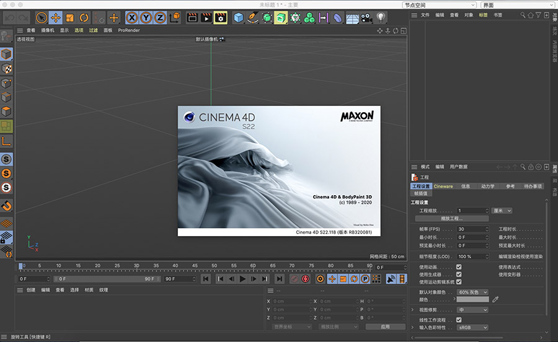The height and width of the screenshot is (342, 558).
Task: Expand the 输入色彩特性 disclosure arrow
Action: 413,327
